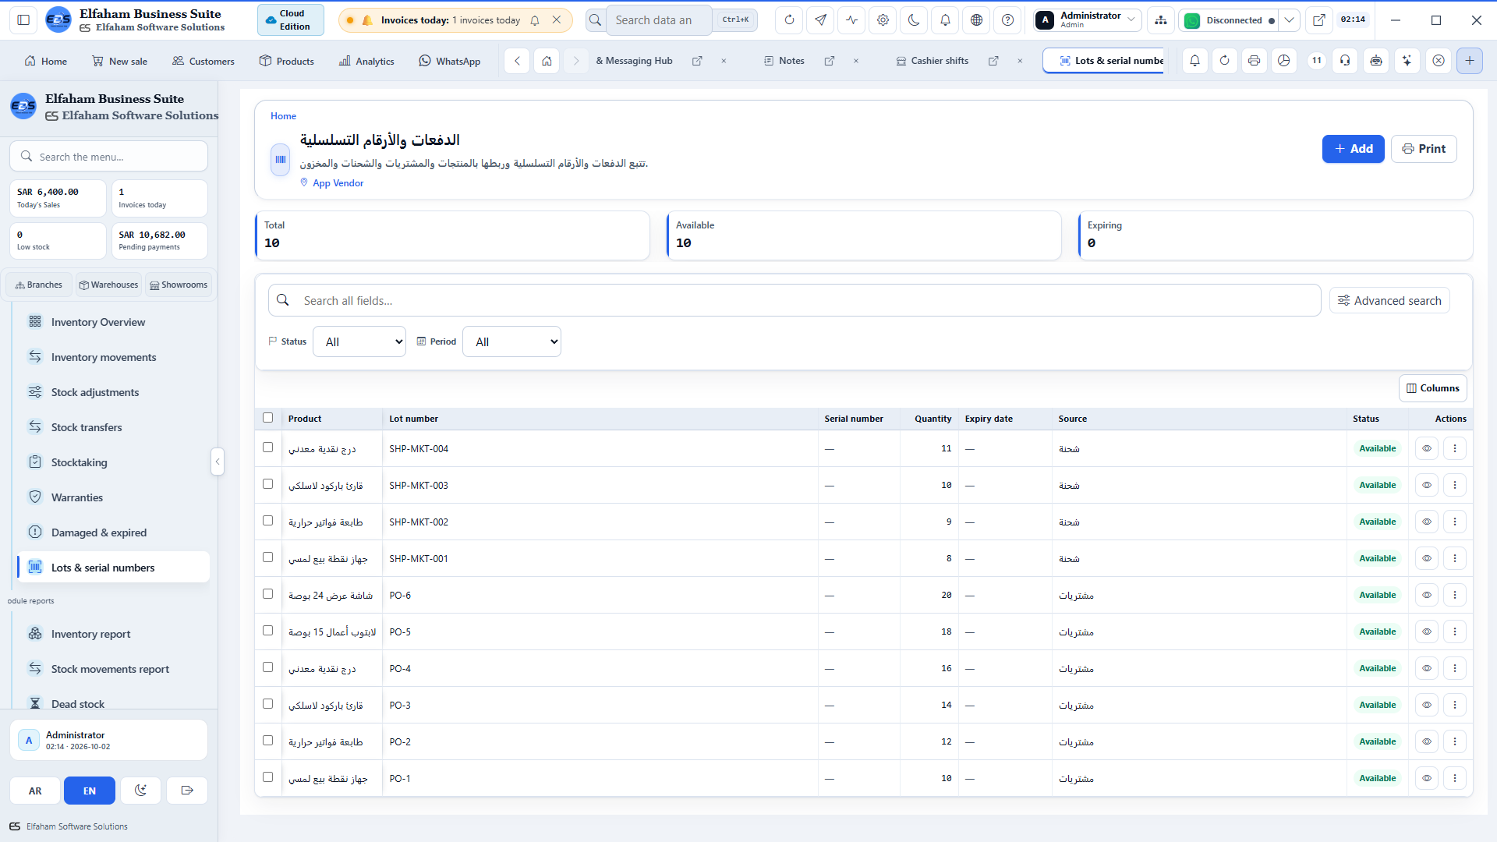Screen dimensions: 1497x842
Task: Switch to dark mode moon icon
Action: click(914, 20)
